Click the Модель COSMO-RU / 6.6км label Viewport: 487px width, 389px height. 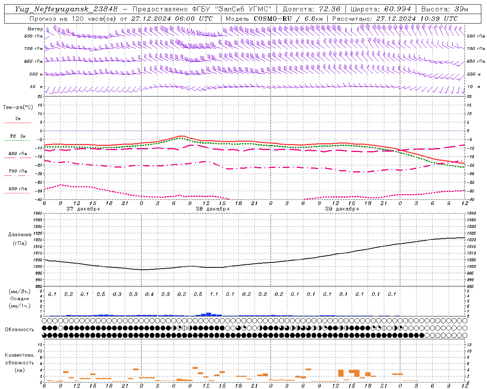274,19
